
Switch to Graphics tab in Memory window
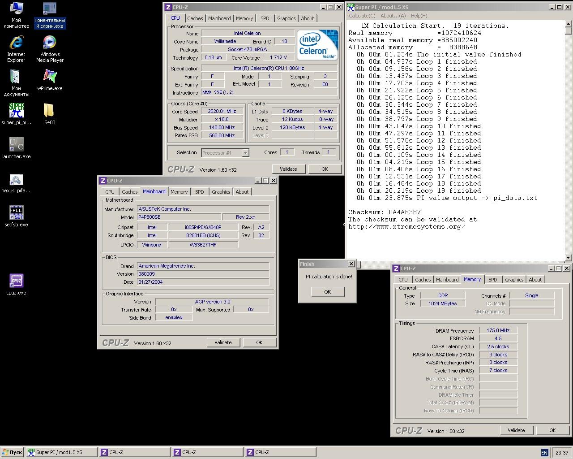coord(514,280)
